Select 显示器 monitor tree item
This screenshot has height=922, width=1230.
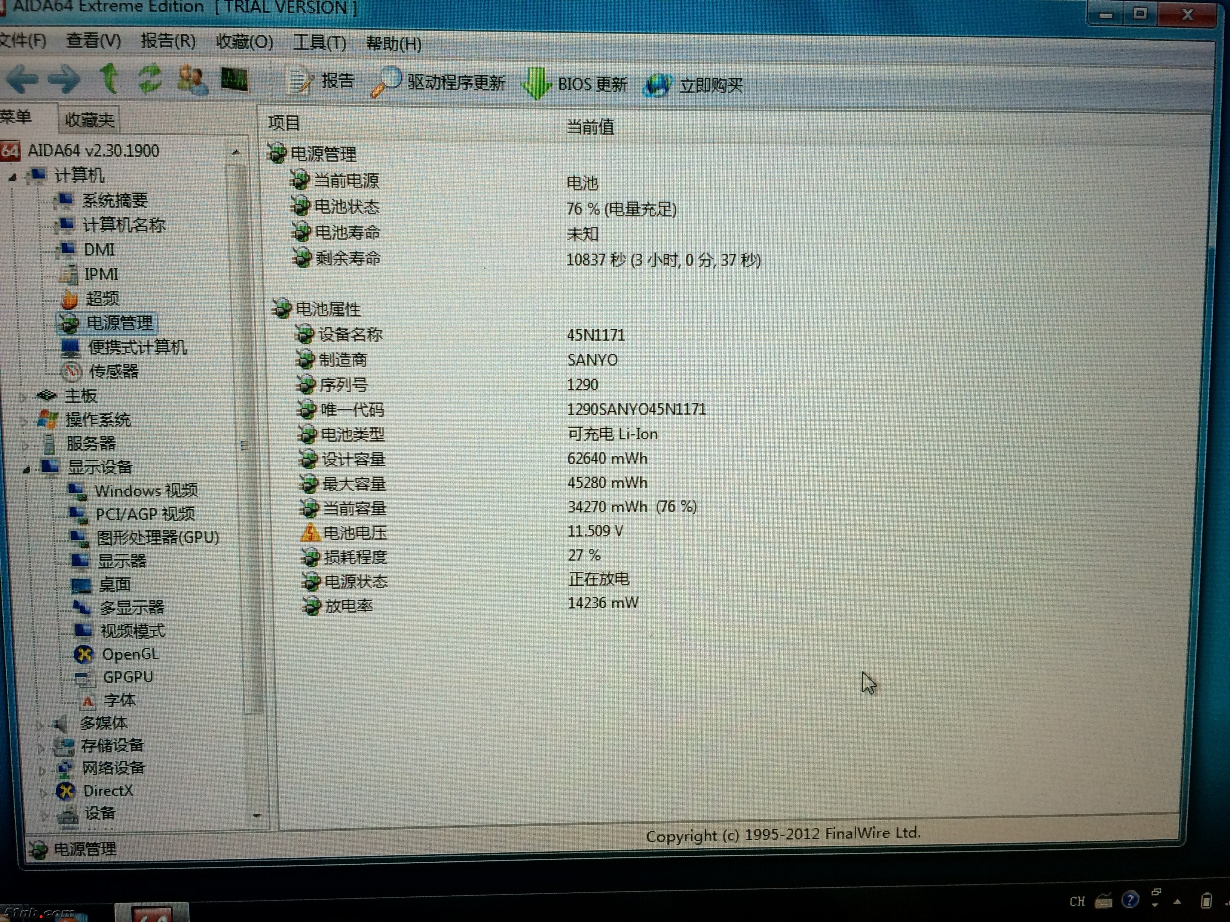pos(122,561)
